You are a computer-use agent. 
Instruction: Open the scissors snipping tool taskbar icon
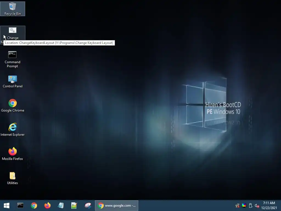pos(88,206)
